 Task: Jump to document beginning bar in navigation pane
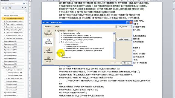pyautogui.click(x=13, y=13)
